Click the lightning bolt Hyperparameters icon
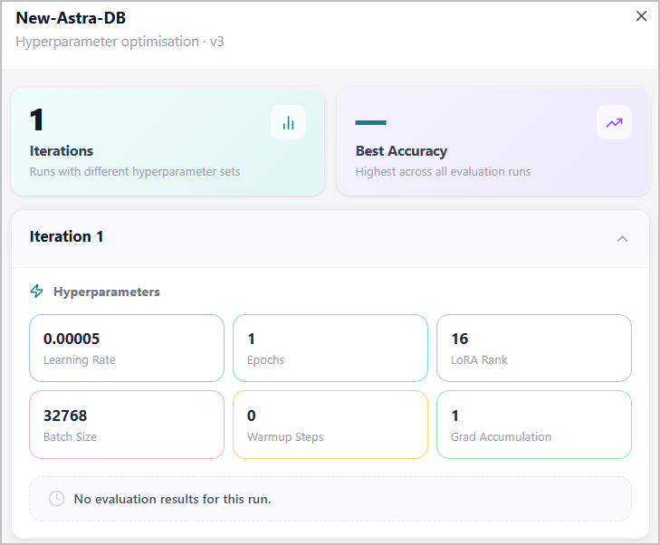660x545 pixels. click(x=36, y=292)
